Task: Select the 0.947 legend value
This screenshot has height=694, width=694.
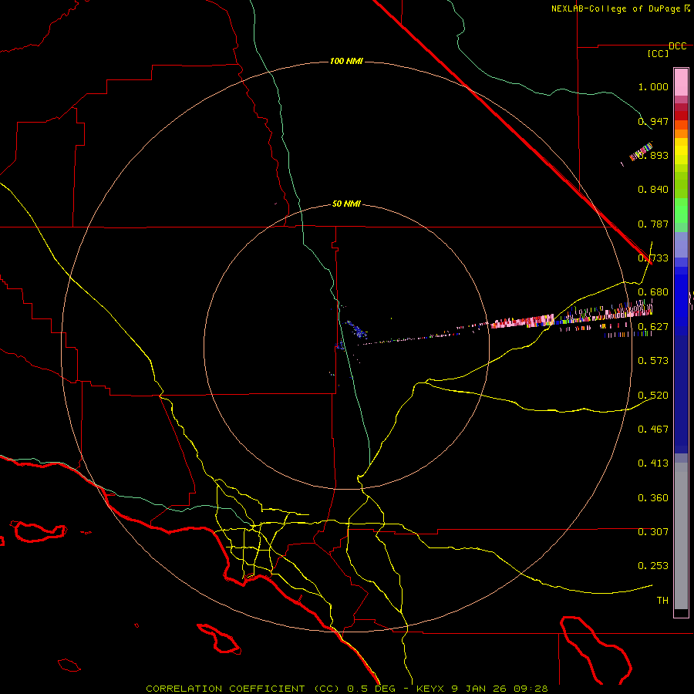Action: (x=653, y=121)
